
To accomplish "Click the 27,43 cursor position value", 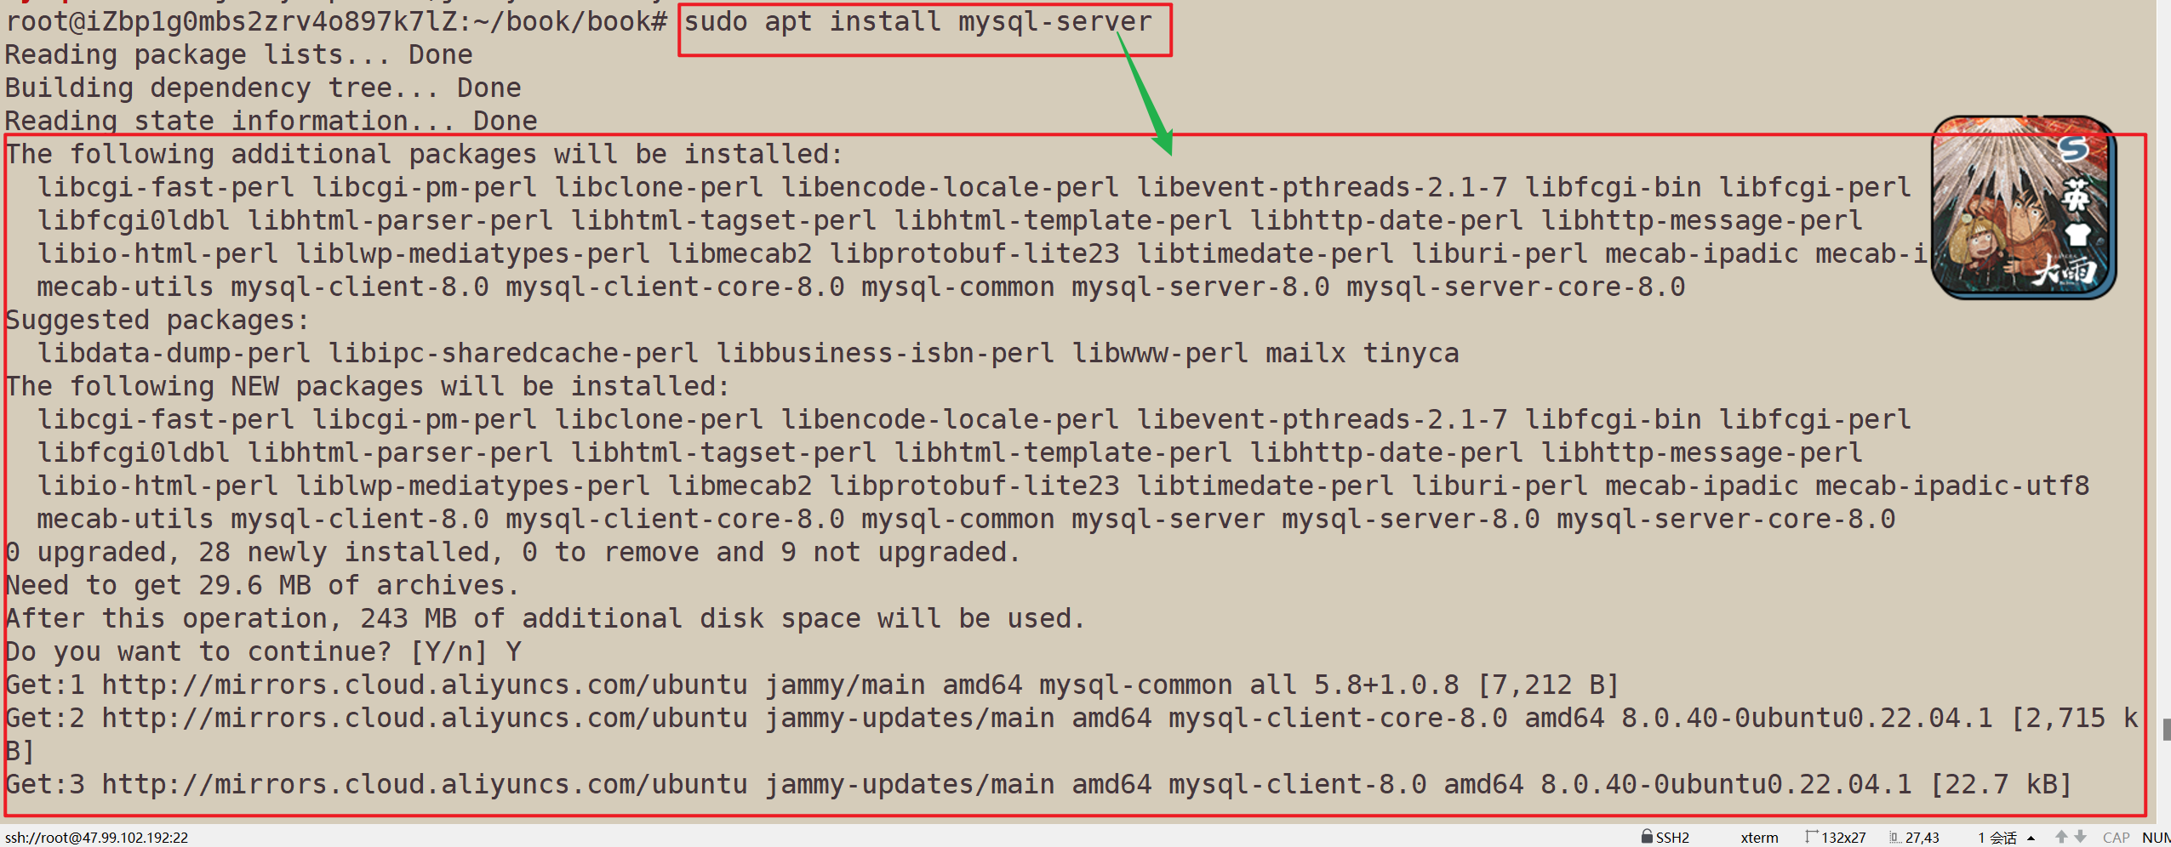I will [x=1922, y=838].
